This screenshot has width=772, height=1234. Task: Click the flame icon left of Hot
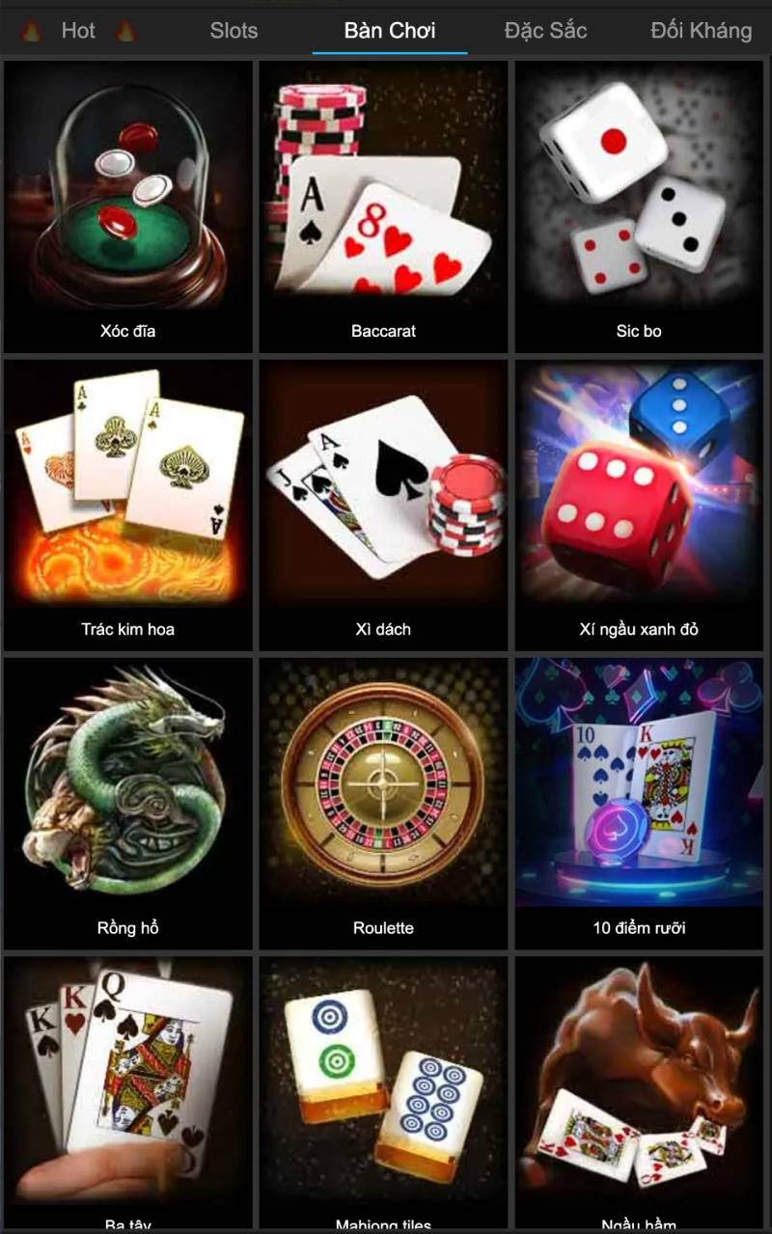31,31
